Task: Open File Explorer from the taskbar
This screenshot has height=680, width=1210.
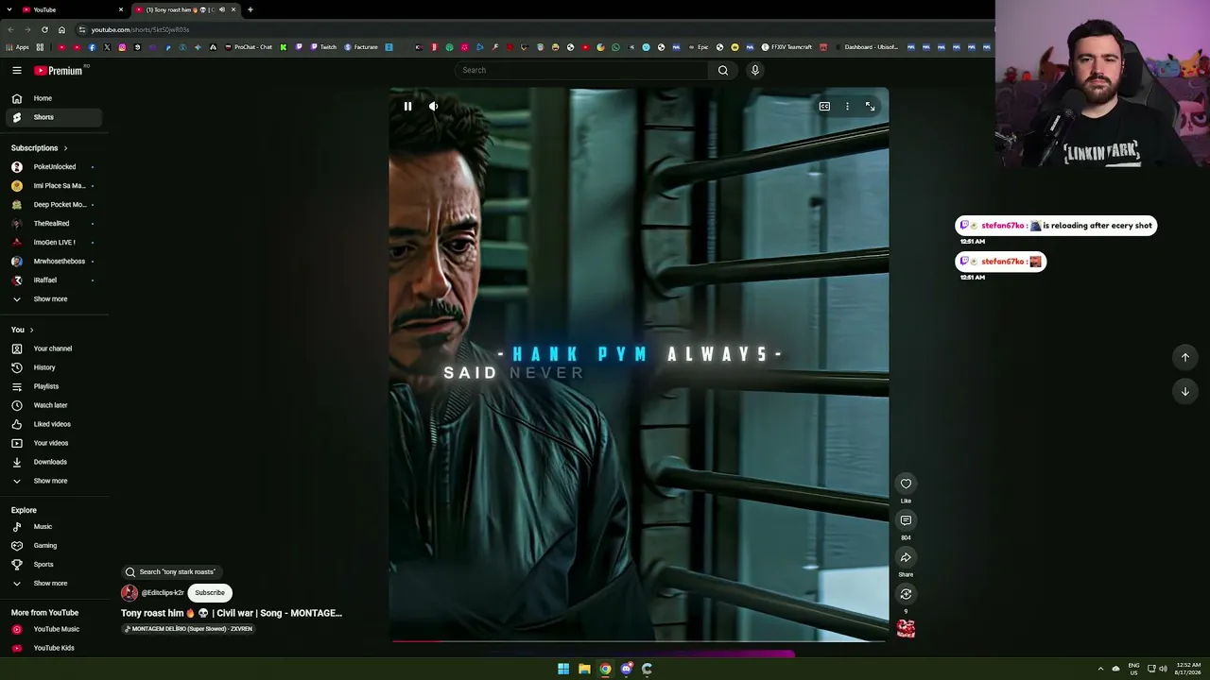Action: click(584, 669)
